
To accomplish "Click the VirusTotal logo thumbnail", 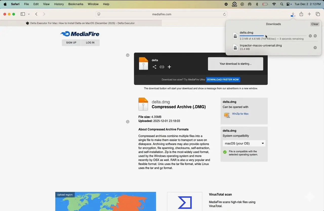I will [x=185, y=202].
